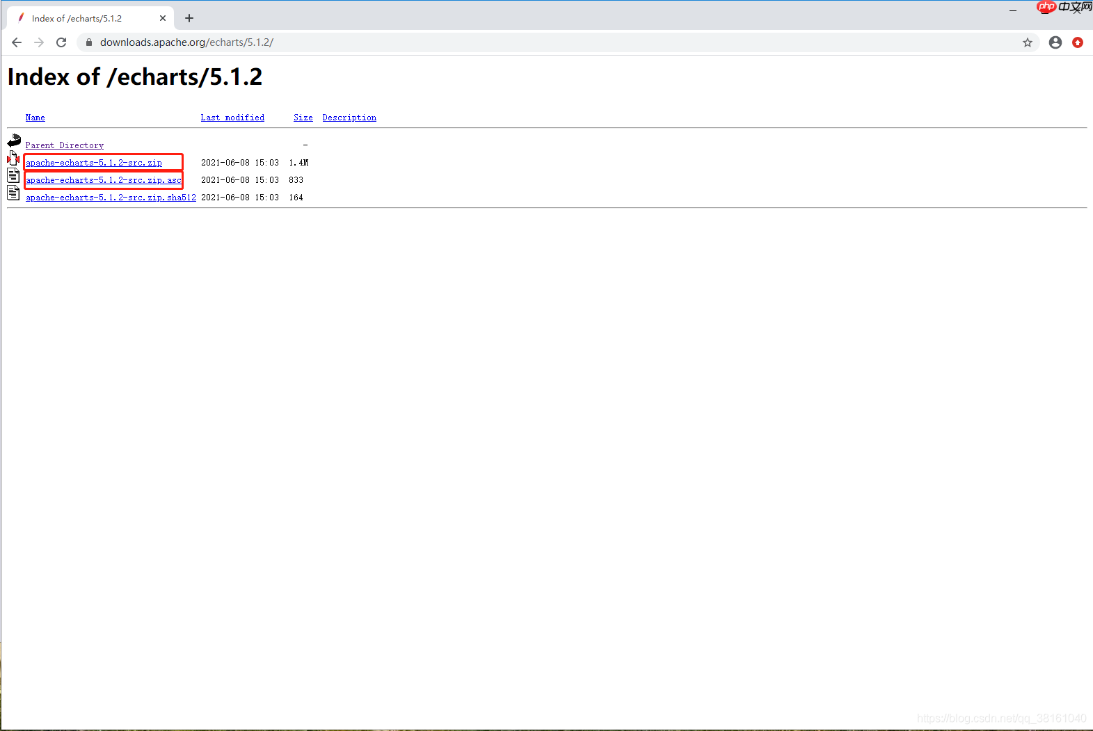Click the browser forward arrow
This screenshot has height=731, width=1093.
tap(39, 42)
